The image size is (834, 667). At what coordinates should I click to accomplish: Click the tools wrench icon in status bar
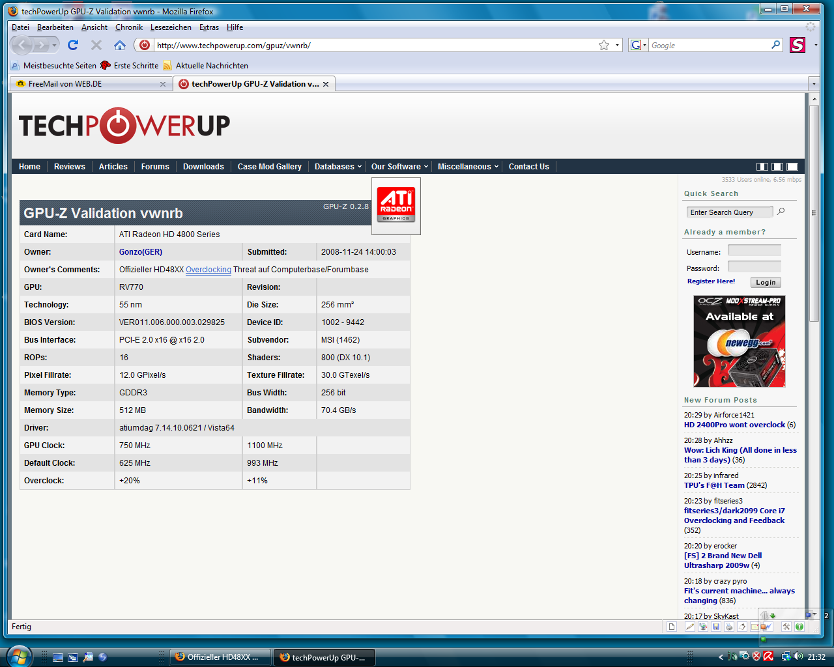point(786,627)
